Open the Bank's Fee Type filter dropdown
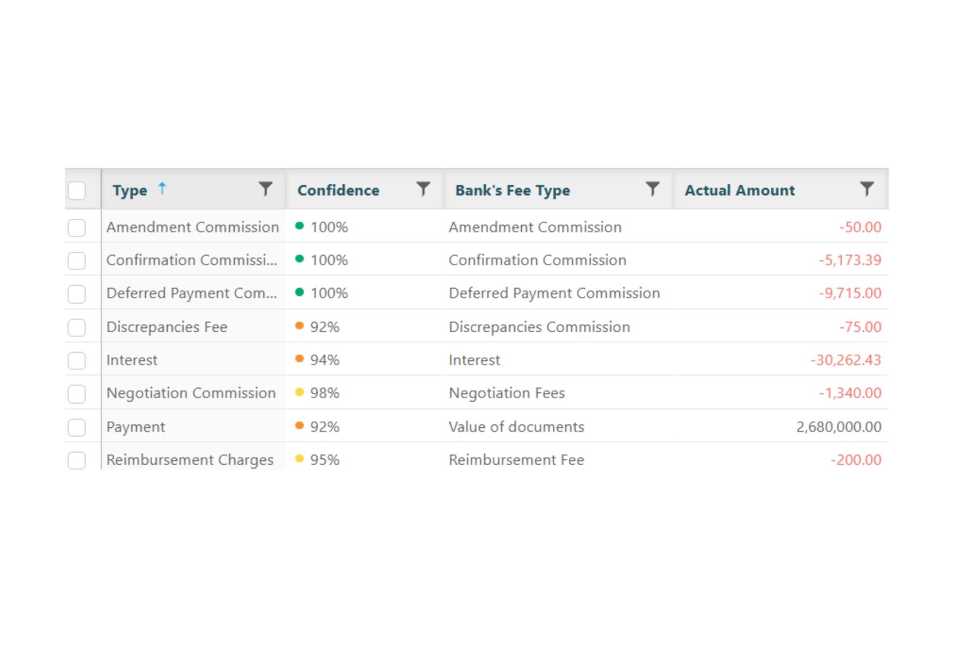 pos(653,189)
